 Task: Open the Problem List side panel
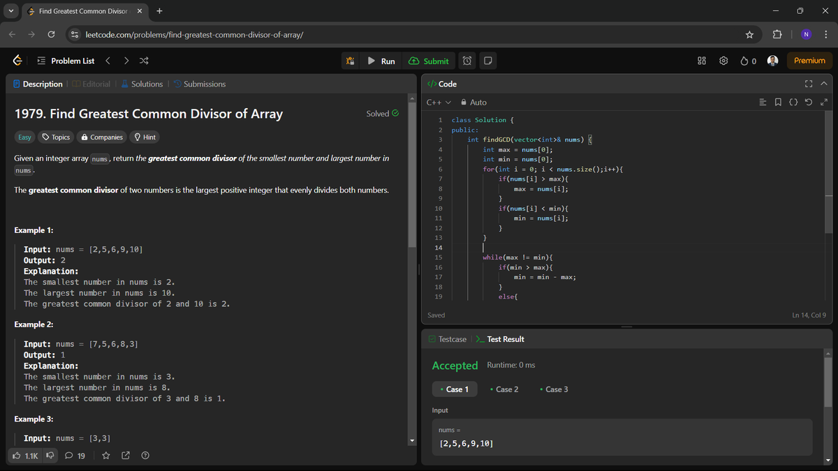[65, 61]
